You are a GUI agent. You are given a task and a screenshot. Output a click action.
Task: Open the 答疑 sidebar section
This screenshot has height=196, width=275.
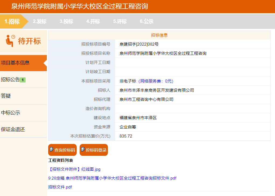point(23,96)
